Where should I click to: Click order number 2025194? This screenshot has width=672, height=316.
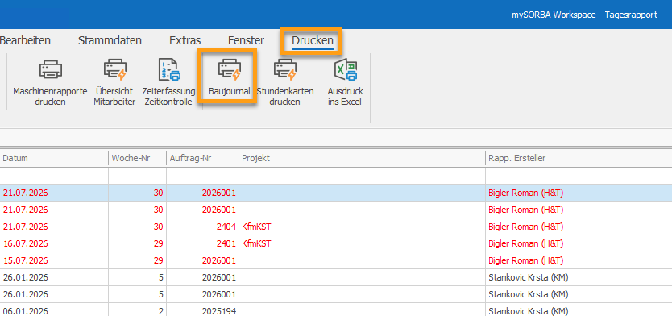click(218, 311)
